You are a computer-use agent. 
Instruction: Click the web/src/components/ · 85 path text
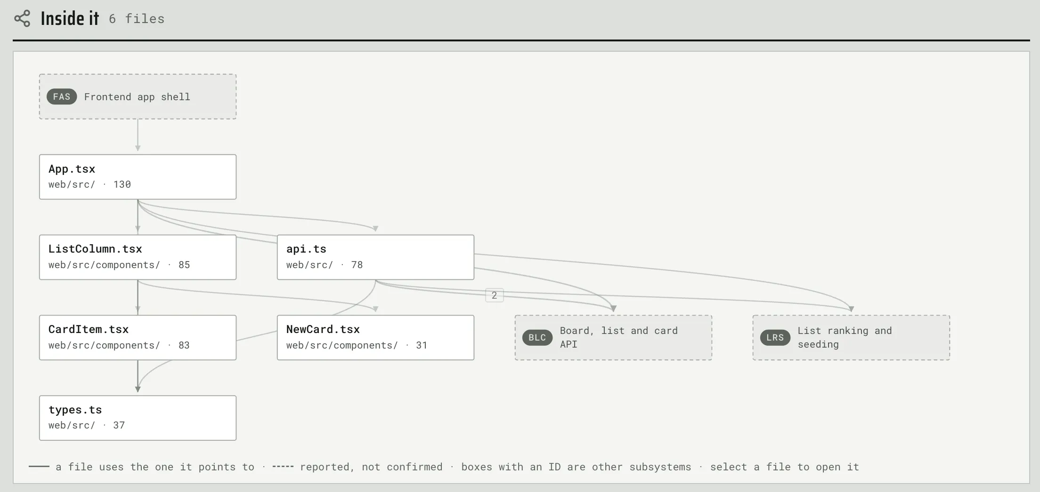119,265
